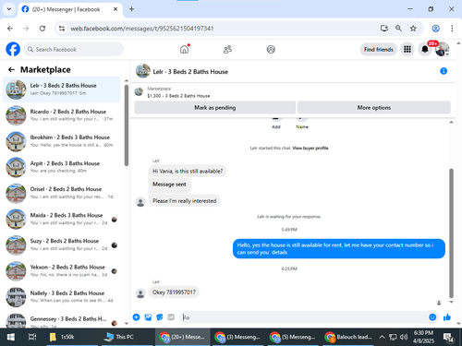Viewport: 462px width, 346px height.
Task: Reload the page in Chrome
Action: (43, 29)
